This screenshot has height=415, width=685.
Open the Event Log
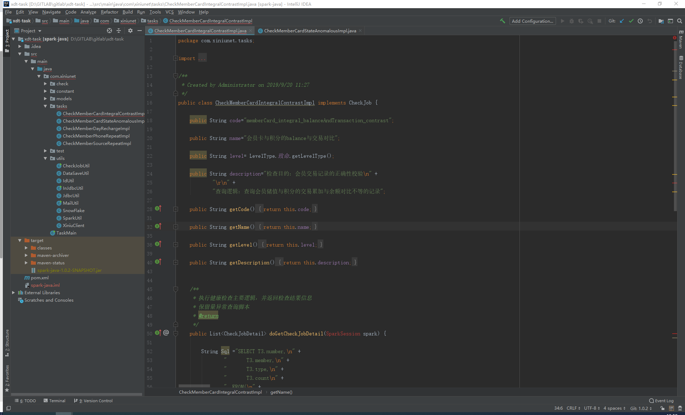click(661, 401)
